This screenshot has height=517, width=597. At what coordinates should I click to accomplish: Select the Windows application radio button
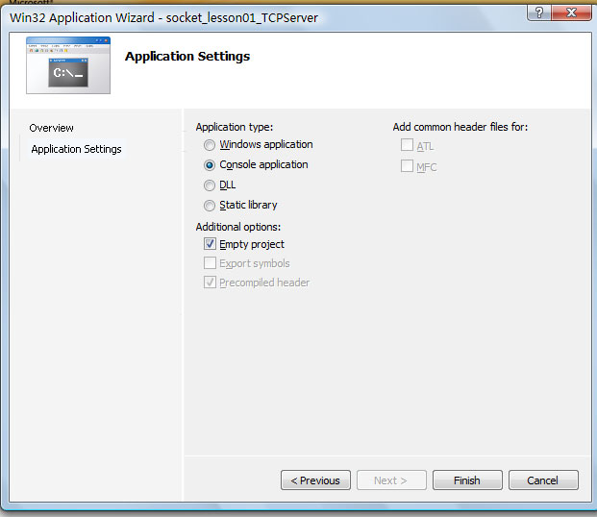pyautogui.click(x=210, y=145)
